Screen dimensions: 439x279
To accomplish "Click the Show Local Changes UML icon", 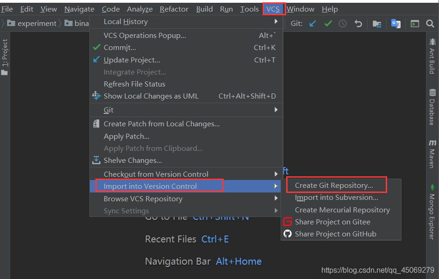I will [96, 96].
